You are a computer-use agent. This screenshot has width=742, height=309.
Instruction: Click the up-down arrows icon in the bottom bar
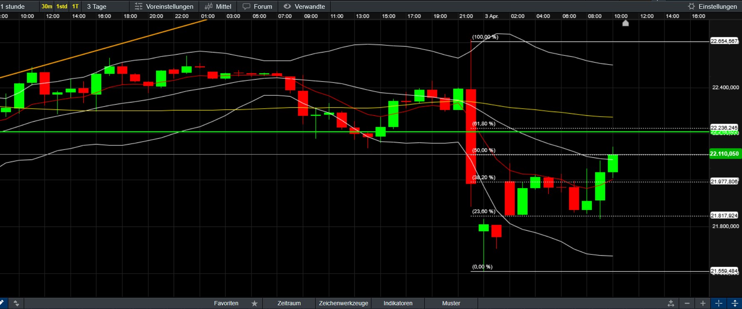pyautogui.click(x=16, y=303)
